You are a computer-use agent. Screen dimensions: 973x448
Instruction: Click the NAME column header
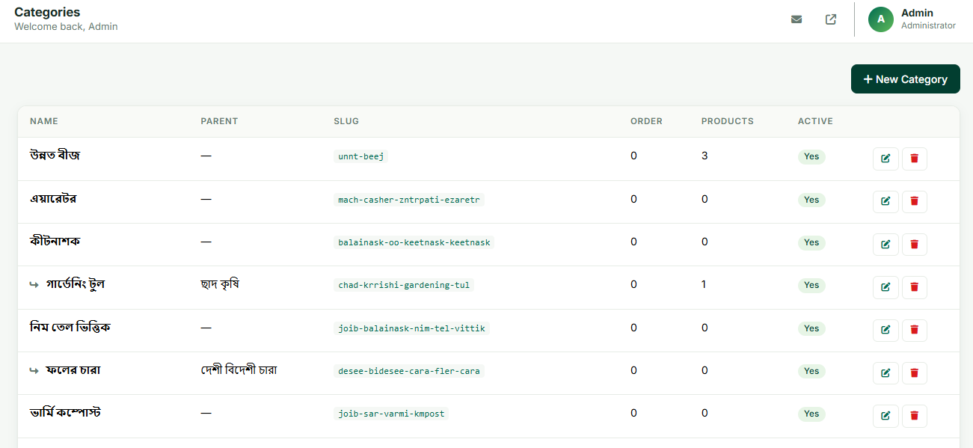pyautogui.click(x=44, y=121)
